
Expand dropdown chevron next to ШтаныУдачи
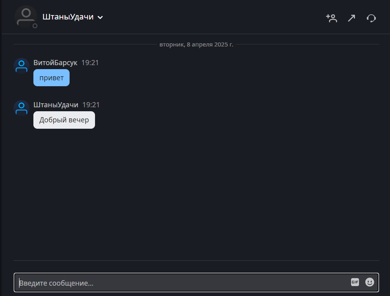100,17
